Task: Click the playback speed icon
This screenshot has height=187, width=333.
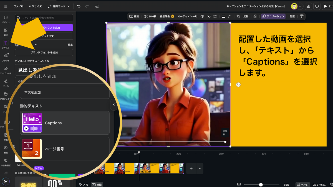Action: coord(209,16)
